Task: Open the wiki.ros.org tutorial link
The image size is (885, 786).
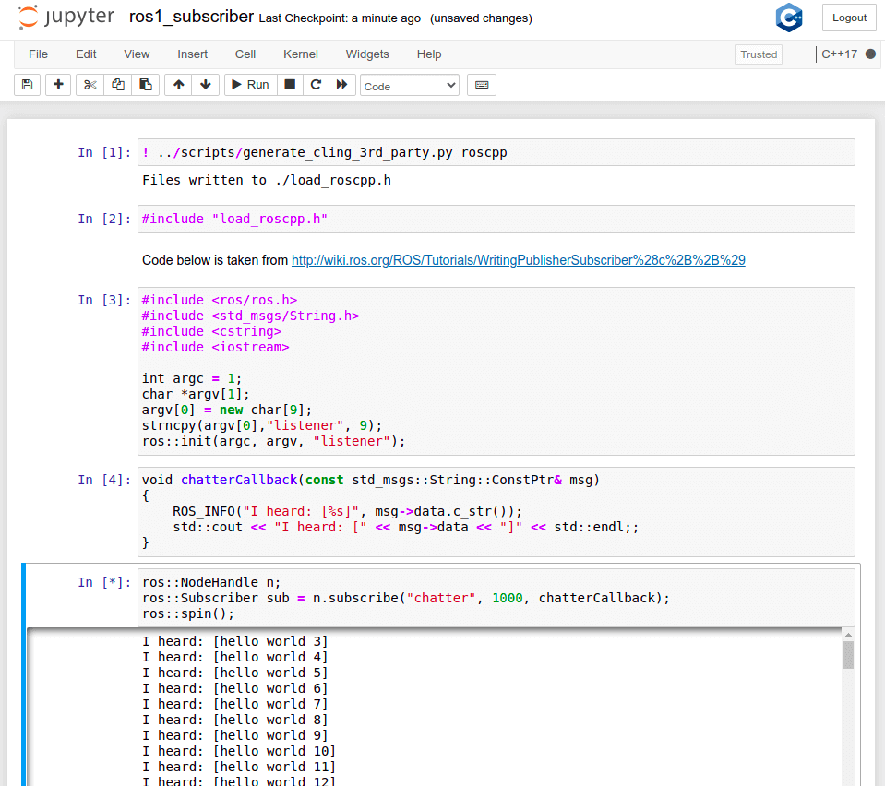Action: click(518, 260)
